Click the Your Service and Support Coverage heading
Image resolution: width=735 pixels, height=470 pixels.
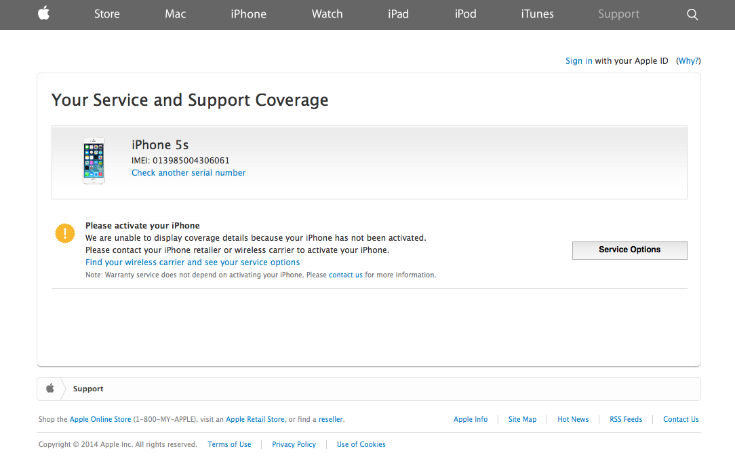tap(190, 100)
